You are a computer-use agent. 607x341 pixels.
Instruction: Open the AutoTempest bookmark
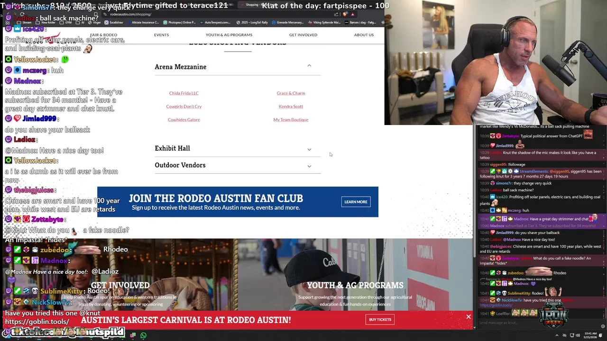click(215, 22)
